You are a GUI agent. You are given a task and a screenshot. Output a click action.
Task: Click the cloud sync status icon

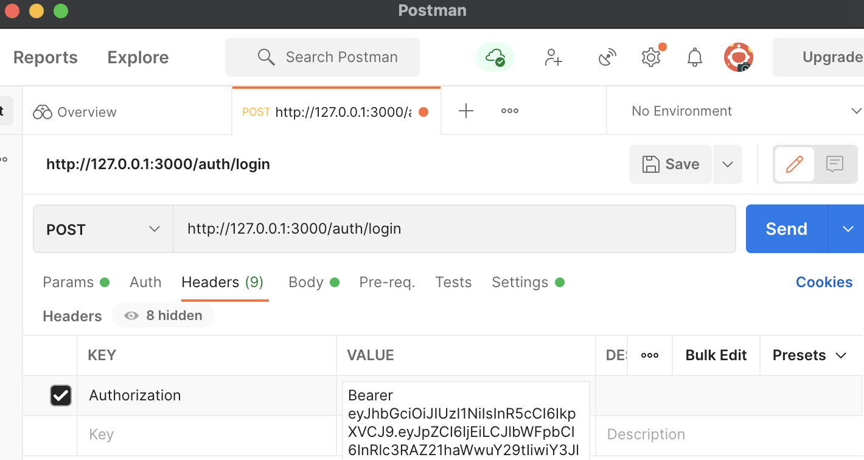click(x=495, y=57)
